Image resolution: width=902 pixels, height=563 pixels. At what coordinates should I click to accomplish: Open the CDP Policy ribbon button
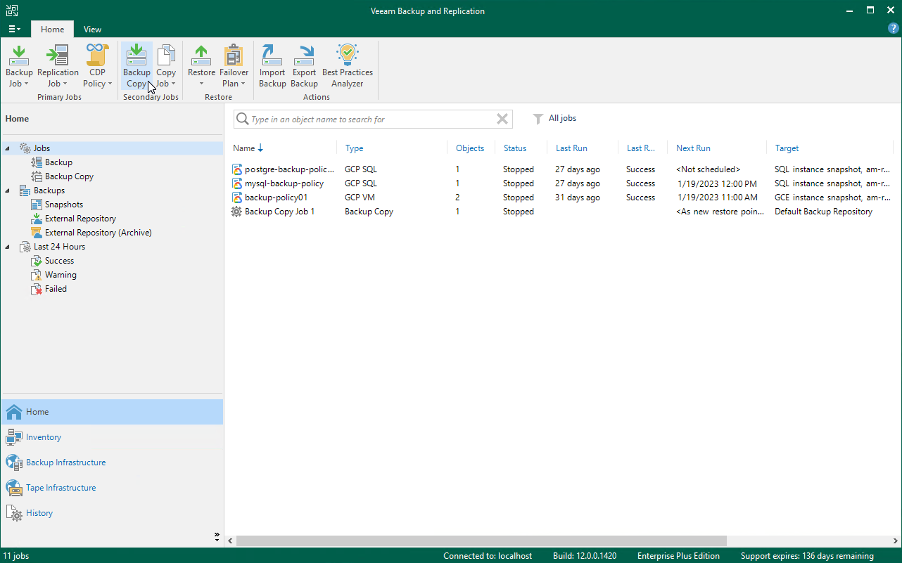98,66
